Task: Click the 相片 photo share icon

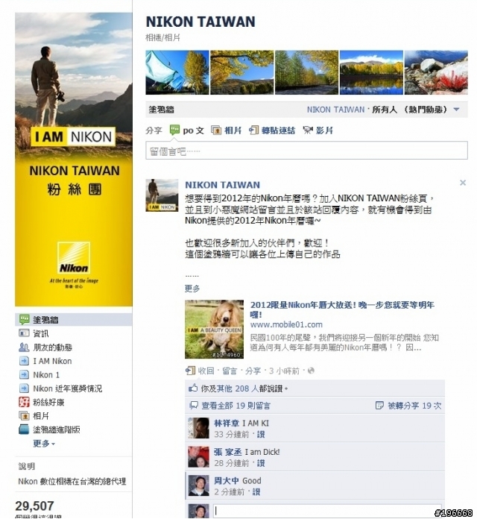Action: (x=216, y=130)
